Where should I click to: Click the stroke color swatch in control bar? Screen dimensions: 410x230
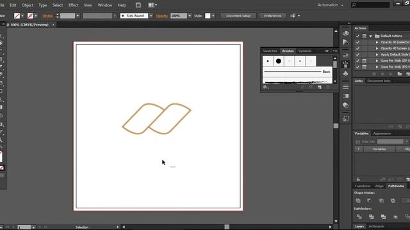tap(30, 16)
